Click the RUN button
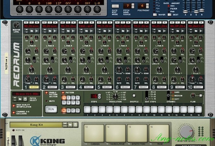The width and height of the screenshot is (215, 146). click(x=51, y=109)
